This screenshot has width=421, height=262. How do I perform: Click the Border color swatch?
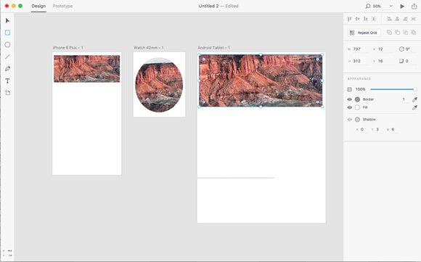[x=357, y=99]
